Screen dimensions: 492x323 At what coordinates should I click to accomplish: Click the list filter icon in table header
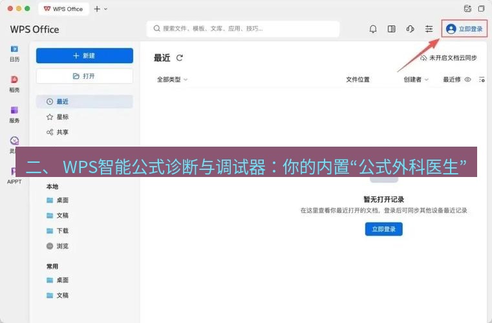click(x=482, y=79)
